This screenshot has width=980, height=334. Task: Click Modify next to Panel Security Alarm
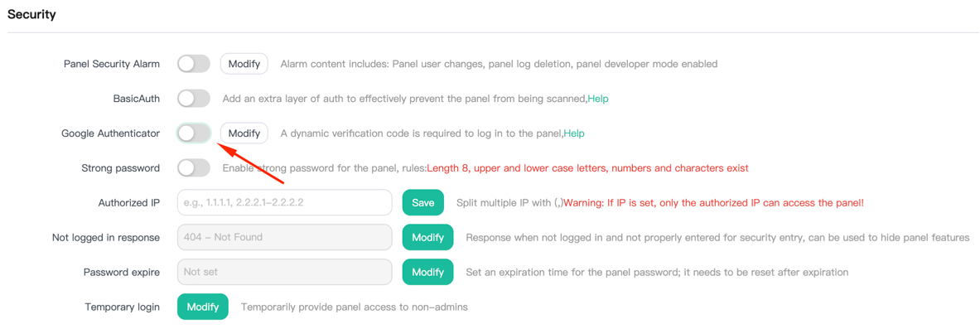244,63
